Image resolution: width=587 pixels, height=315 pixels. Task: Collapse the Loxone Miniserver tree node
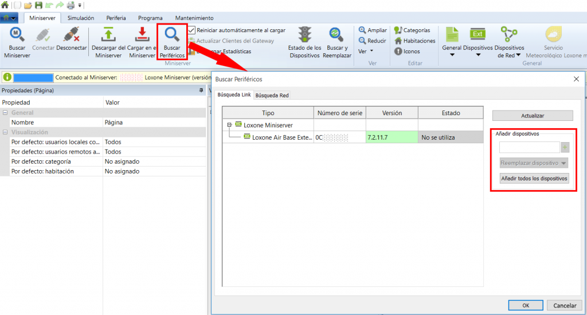229,124
